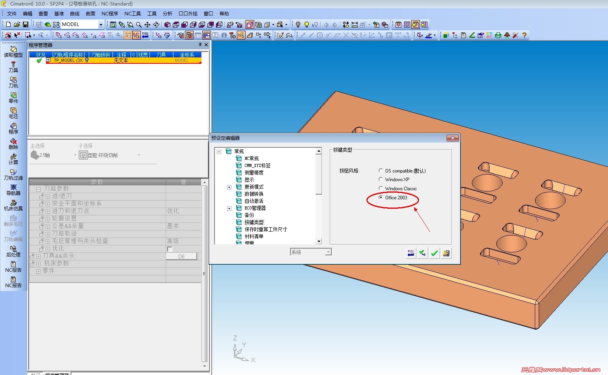Click the 刀具 column header in program manager
The height and width of the screenshot is (375, 608).
tap(161, 55)
